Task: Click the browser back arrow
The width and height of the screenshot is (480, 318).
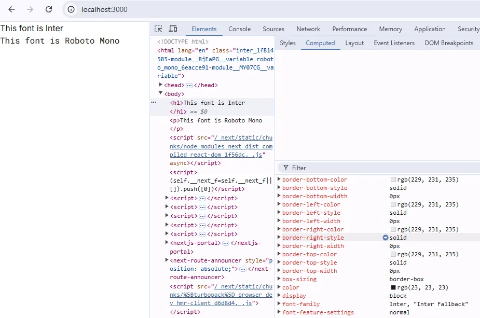Action: pos(11,9)
